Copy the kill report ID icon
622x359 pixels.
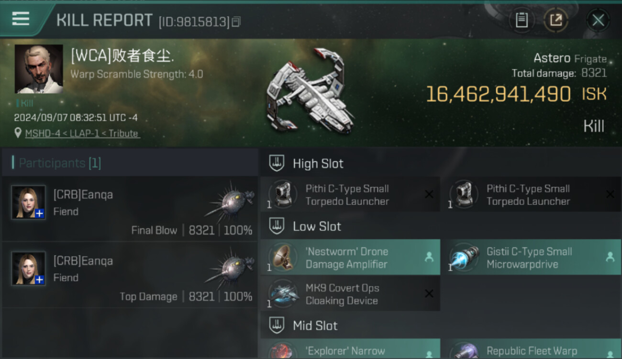pyautogui.click(x=236, y=22)
